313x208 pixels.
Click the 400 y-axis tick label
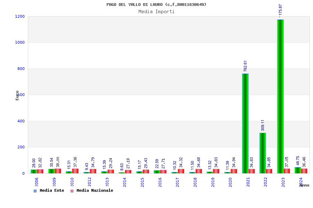pos(21,121)
